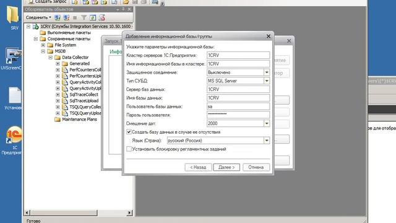Click the Имя информационной базы в кластере field
Viewport: 396px width, 223px height.
pos(238,64)
